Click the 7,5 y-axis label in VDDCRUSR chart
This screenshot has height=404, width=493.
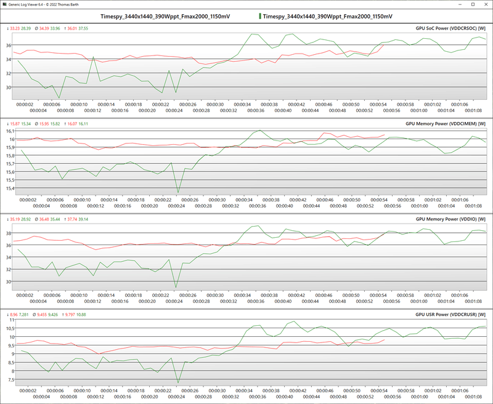click(x=12, y=380)
